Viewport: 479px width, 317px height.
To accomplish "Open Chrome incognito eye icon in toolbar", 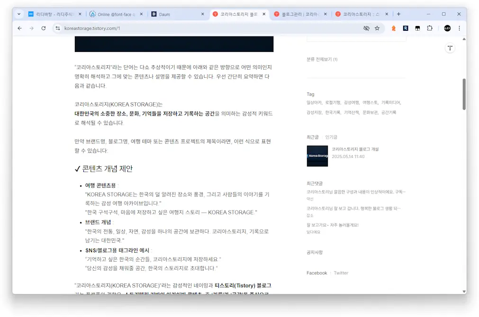I will point(366,28).
